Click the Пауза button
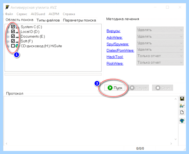Screen dimensions: 189x154 click(139, 88)
